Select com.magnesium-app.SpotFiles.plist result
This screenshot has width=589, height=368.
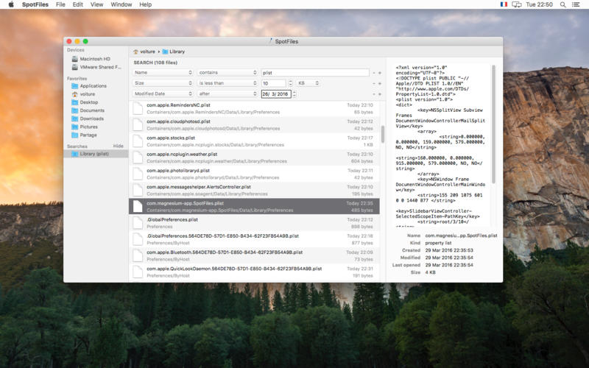(x=254, y=207)
